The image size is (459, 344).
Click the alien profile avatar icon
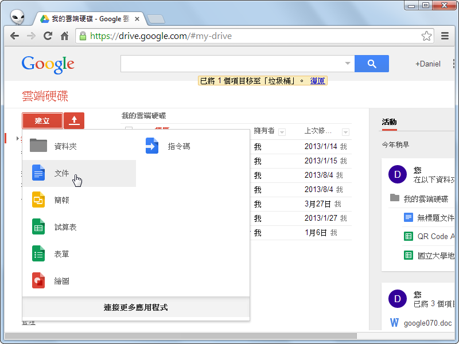[x=17, y=17]
